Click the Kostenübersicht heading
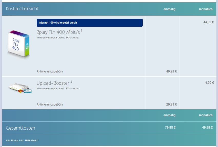 (22, 9)
